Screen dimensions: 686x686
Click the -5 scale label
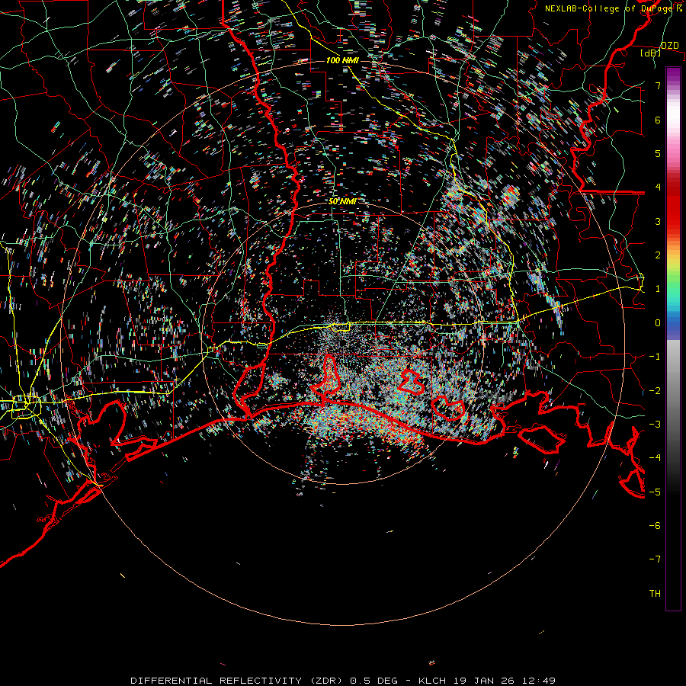(x=655, y=492)
